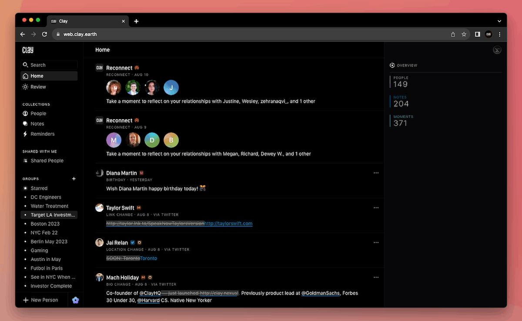Image resolution: width=522 pixels, height=321 pixels.
Task: Open the Aug 10 Reconnect card title
Action: tap(119, 68)
